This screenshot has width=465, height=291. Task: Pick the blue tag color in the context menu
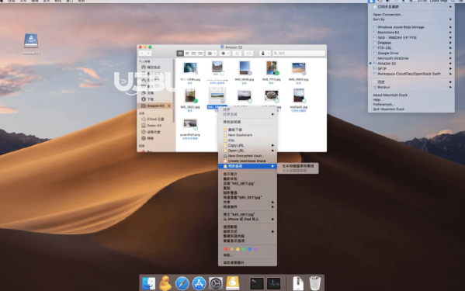point(249,250)
